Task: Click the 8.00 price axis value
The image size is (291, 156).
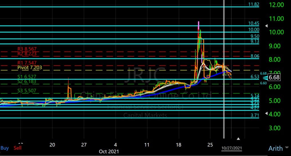Action: point(275,59)
